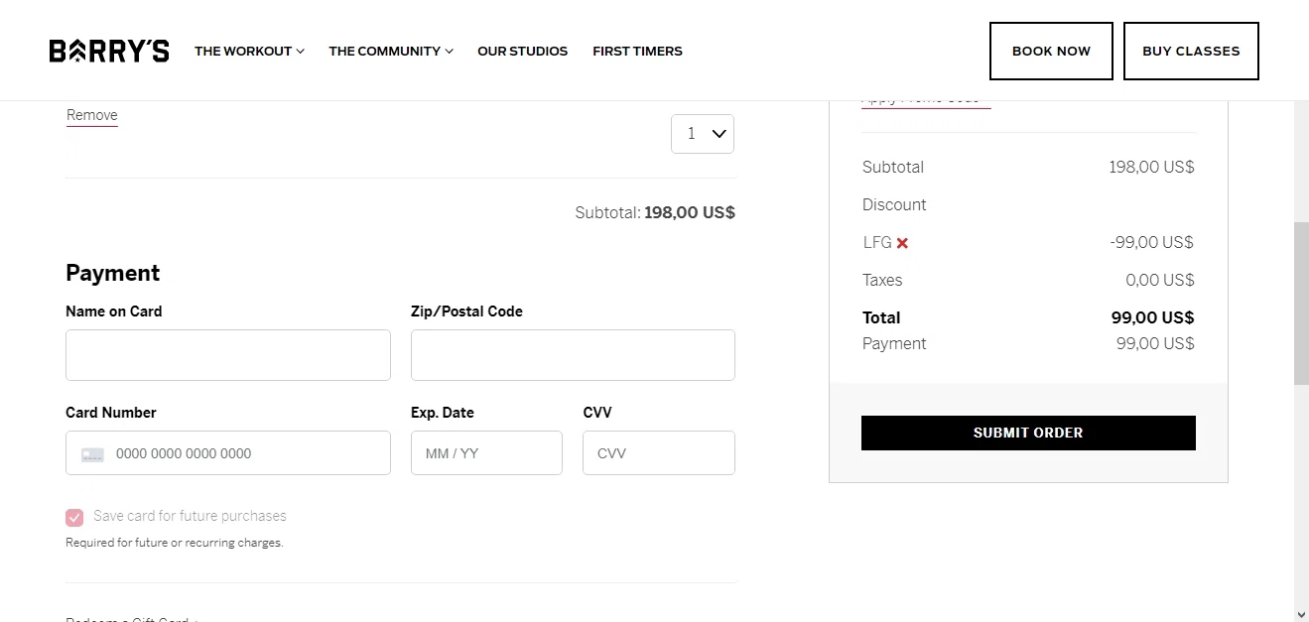Click the Apply Promo Code link
Image resolution: width=1309 pixels, height=622 pixels.
(926, 101)
